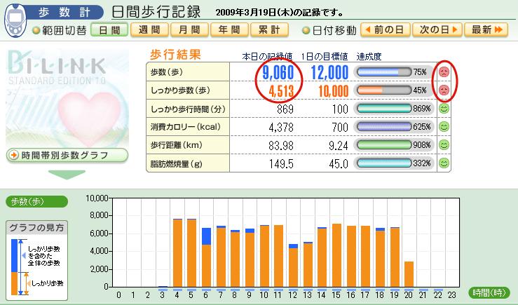Click the pedometer device icon
The width and height of the screenshot is (518, 305).
15,20
